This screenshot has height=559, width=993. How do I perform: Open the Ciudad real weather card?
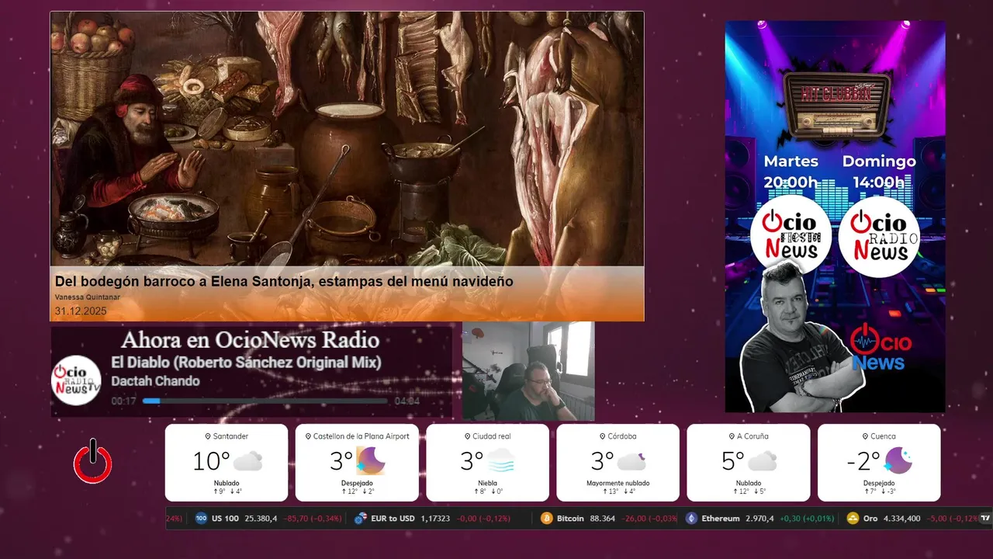pyautogui.click(x=487, y=462)
